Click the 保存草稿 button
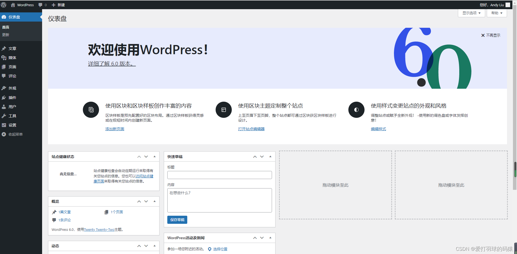Image resolution: width=517 pixels, height=254 pixels. [x=177, y=220]
